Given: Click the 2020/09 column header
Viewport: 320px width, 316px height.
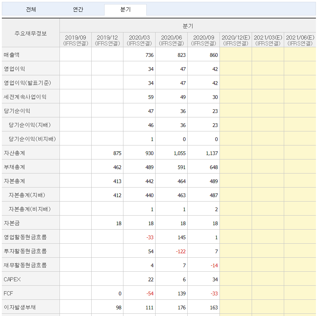Looking at the screenshot, I should click(x=204, y=40).
